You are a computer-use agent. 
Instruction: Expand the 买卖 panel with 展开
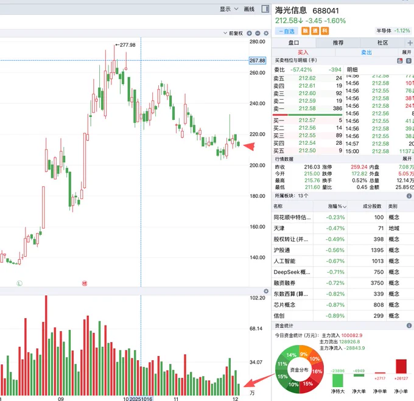407,52
